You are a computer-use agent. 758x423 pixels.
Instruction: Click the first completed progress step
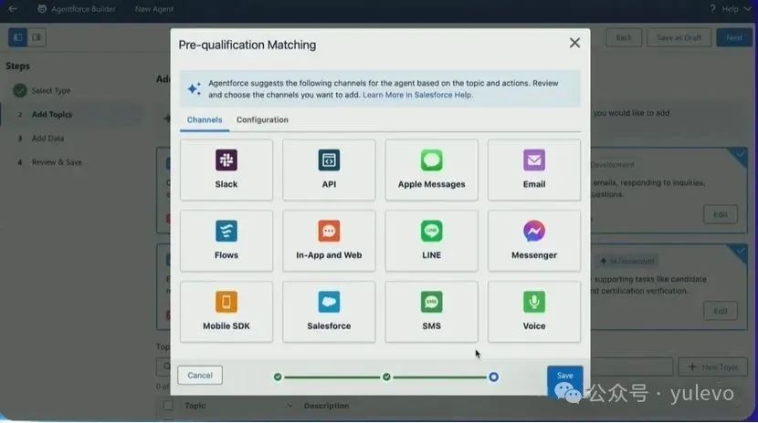(278, 377)
